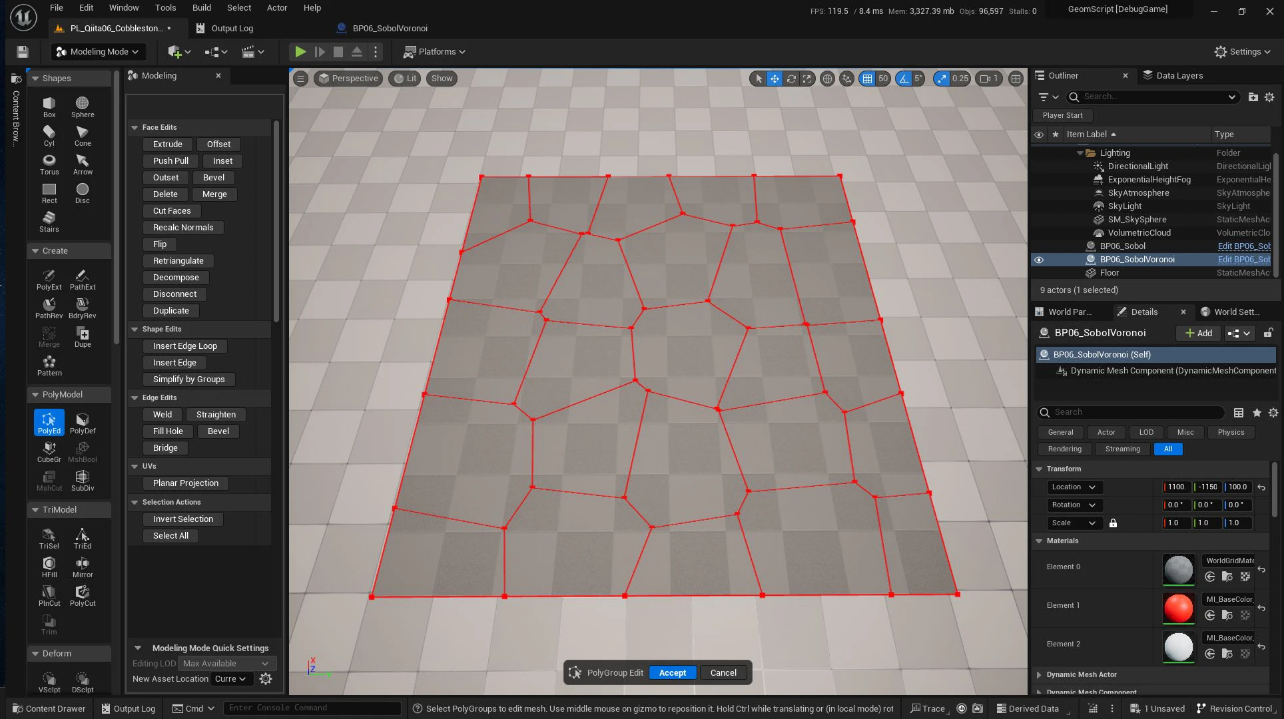
Task: Open the Platforms dropdown
Action: [x=434, y=52]
